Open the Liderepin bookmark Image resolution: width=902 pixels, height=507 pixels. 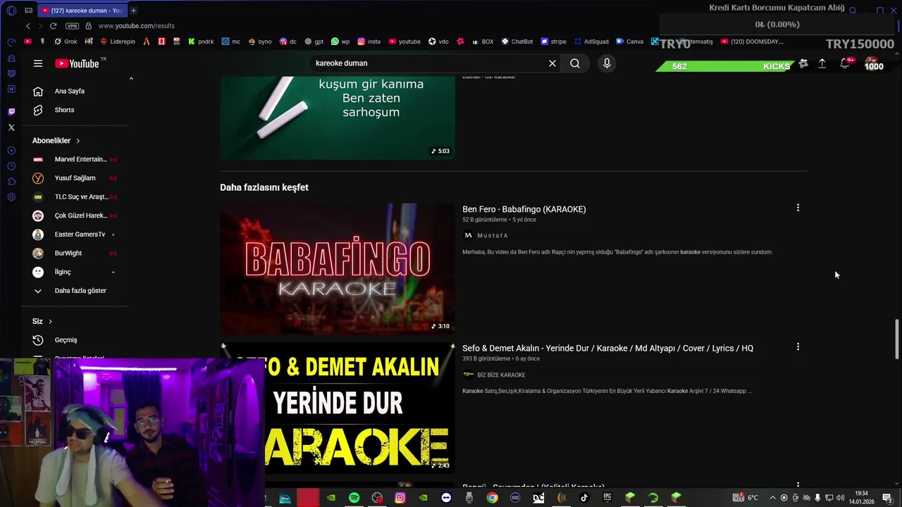[x=117, y=42]
